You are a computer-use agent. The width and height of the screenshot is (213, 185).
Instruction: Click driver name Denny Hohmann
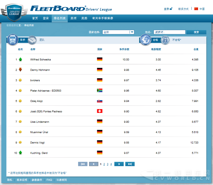(40, 70)
